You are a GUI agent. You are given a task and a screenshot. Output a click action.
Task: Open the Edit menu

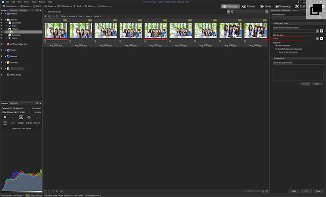pyautogui.click(x=13, y=2)
